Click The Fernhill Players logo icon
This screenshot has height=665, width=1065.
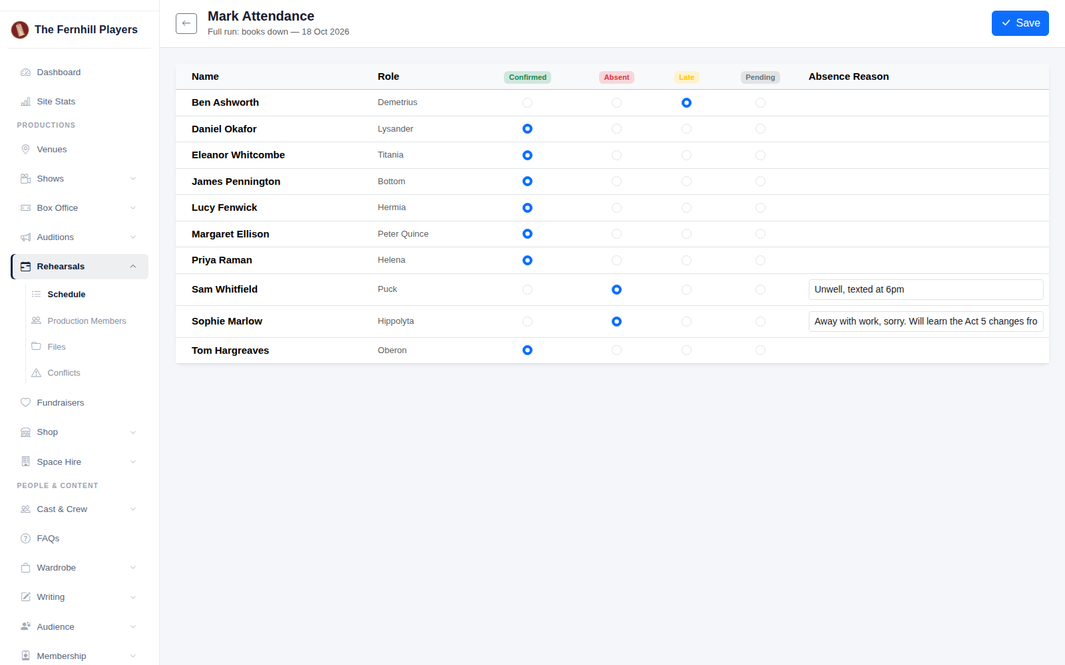(x=20, y=30)
